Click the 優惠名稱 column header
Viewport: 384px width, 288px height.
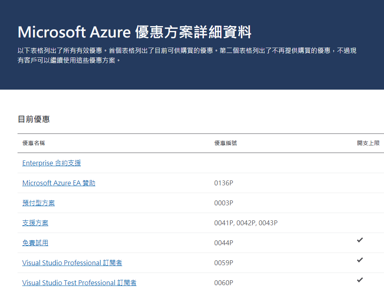[x=33, y=143]
